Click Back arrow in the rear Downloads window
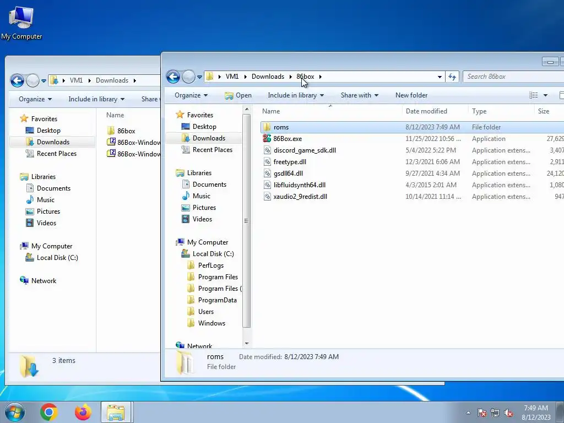Image resolution: width=564 pixels, height=423 pixels. click(x=17, y=80)
